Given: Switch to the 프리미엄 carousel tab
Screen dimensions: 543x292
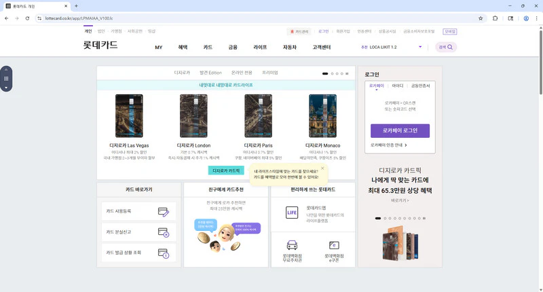Looking at the screenshot, I should [x=269, y=73].
